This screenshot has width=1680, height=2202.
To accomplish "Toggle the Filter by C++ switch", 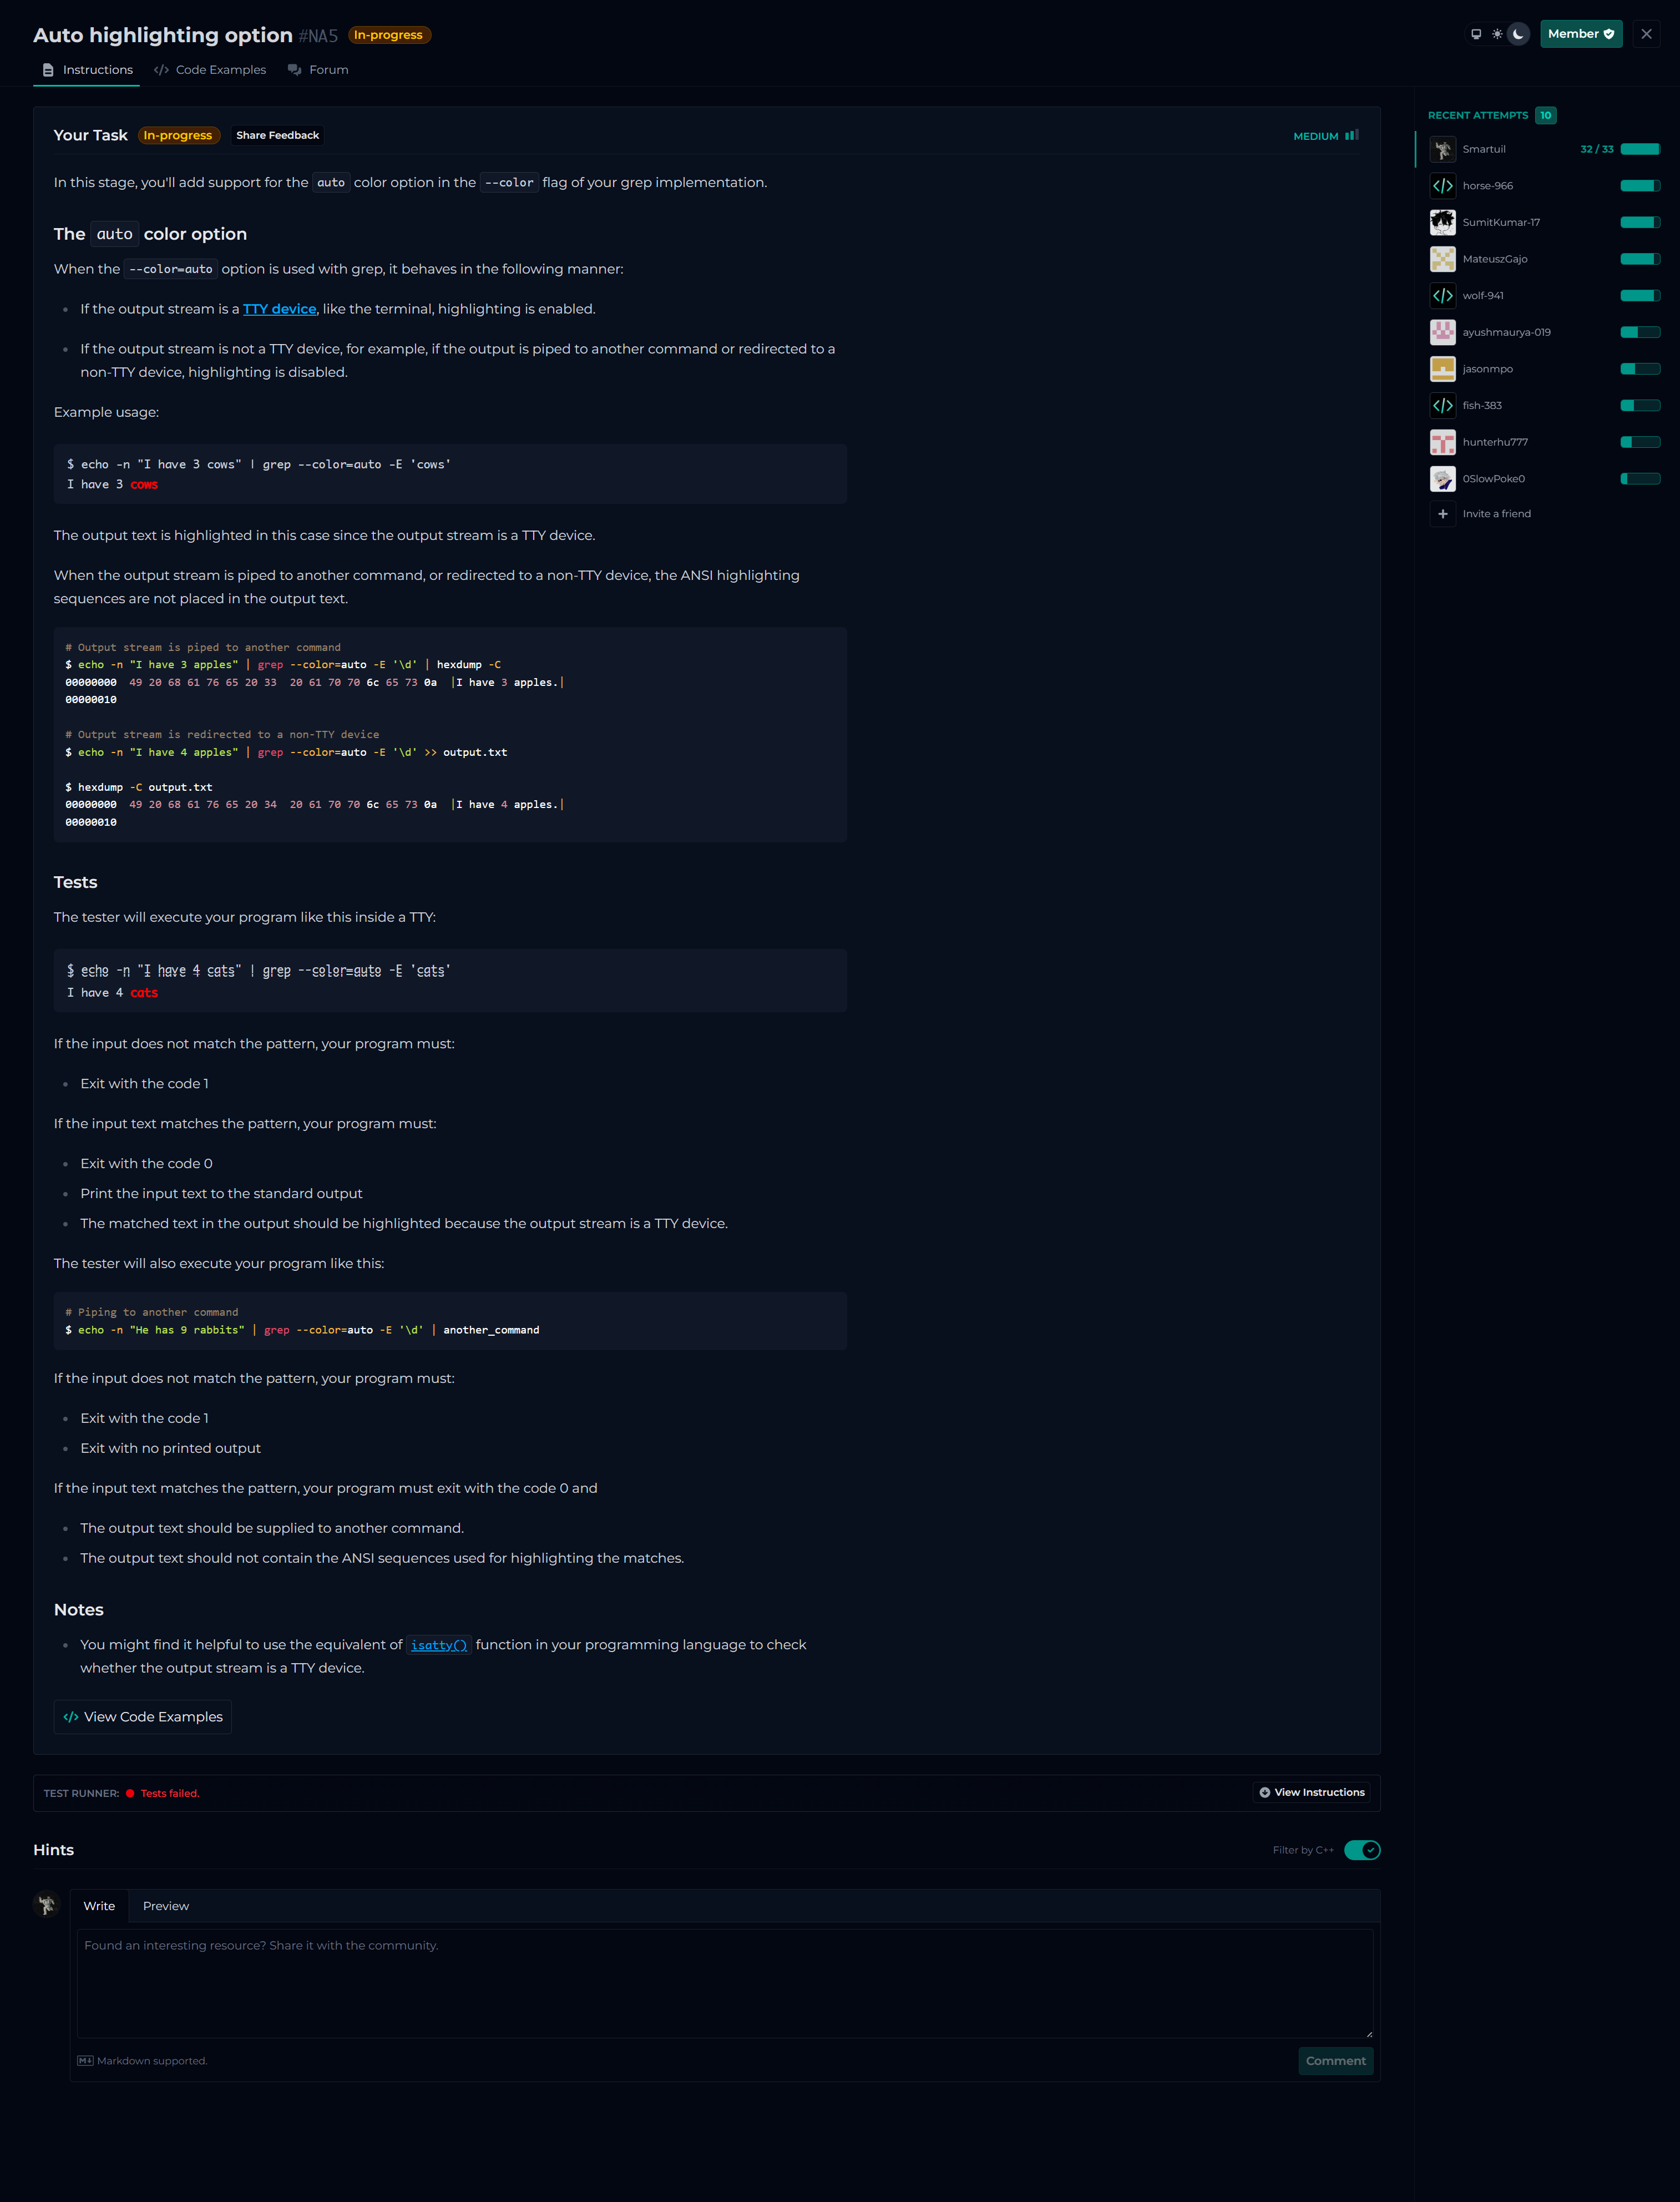I will 1361,1850.
